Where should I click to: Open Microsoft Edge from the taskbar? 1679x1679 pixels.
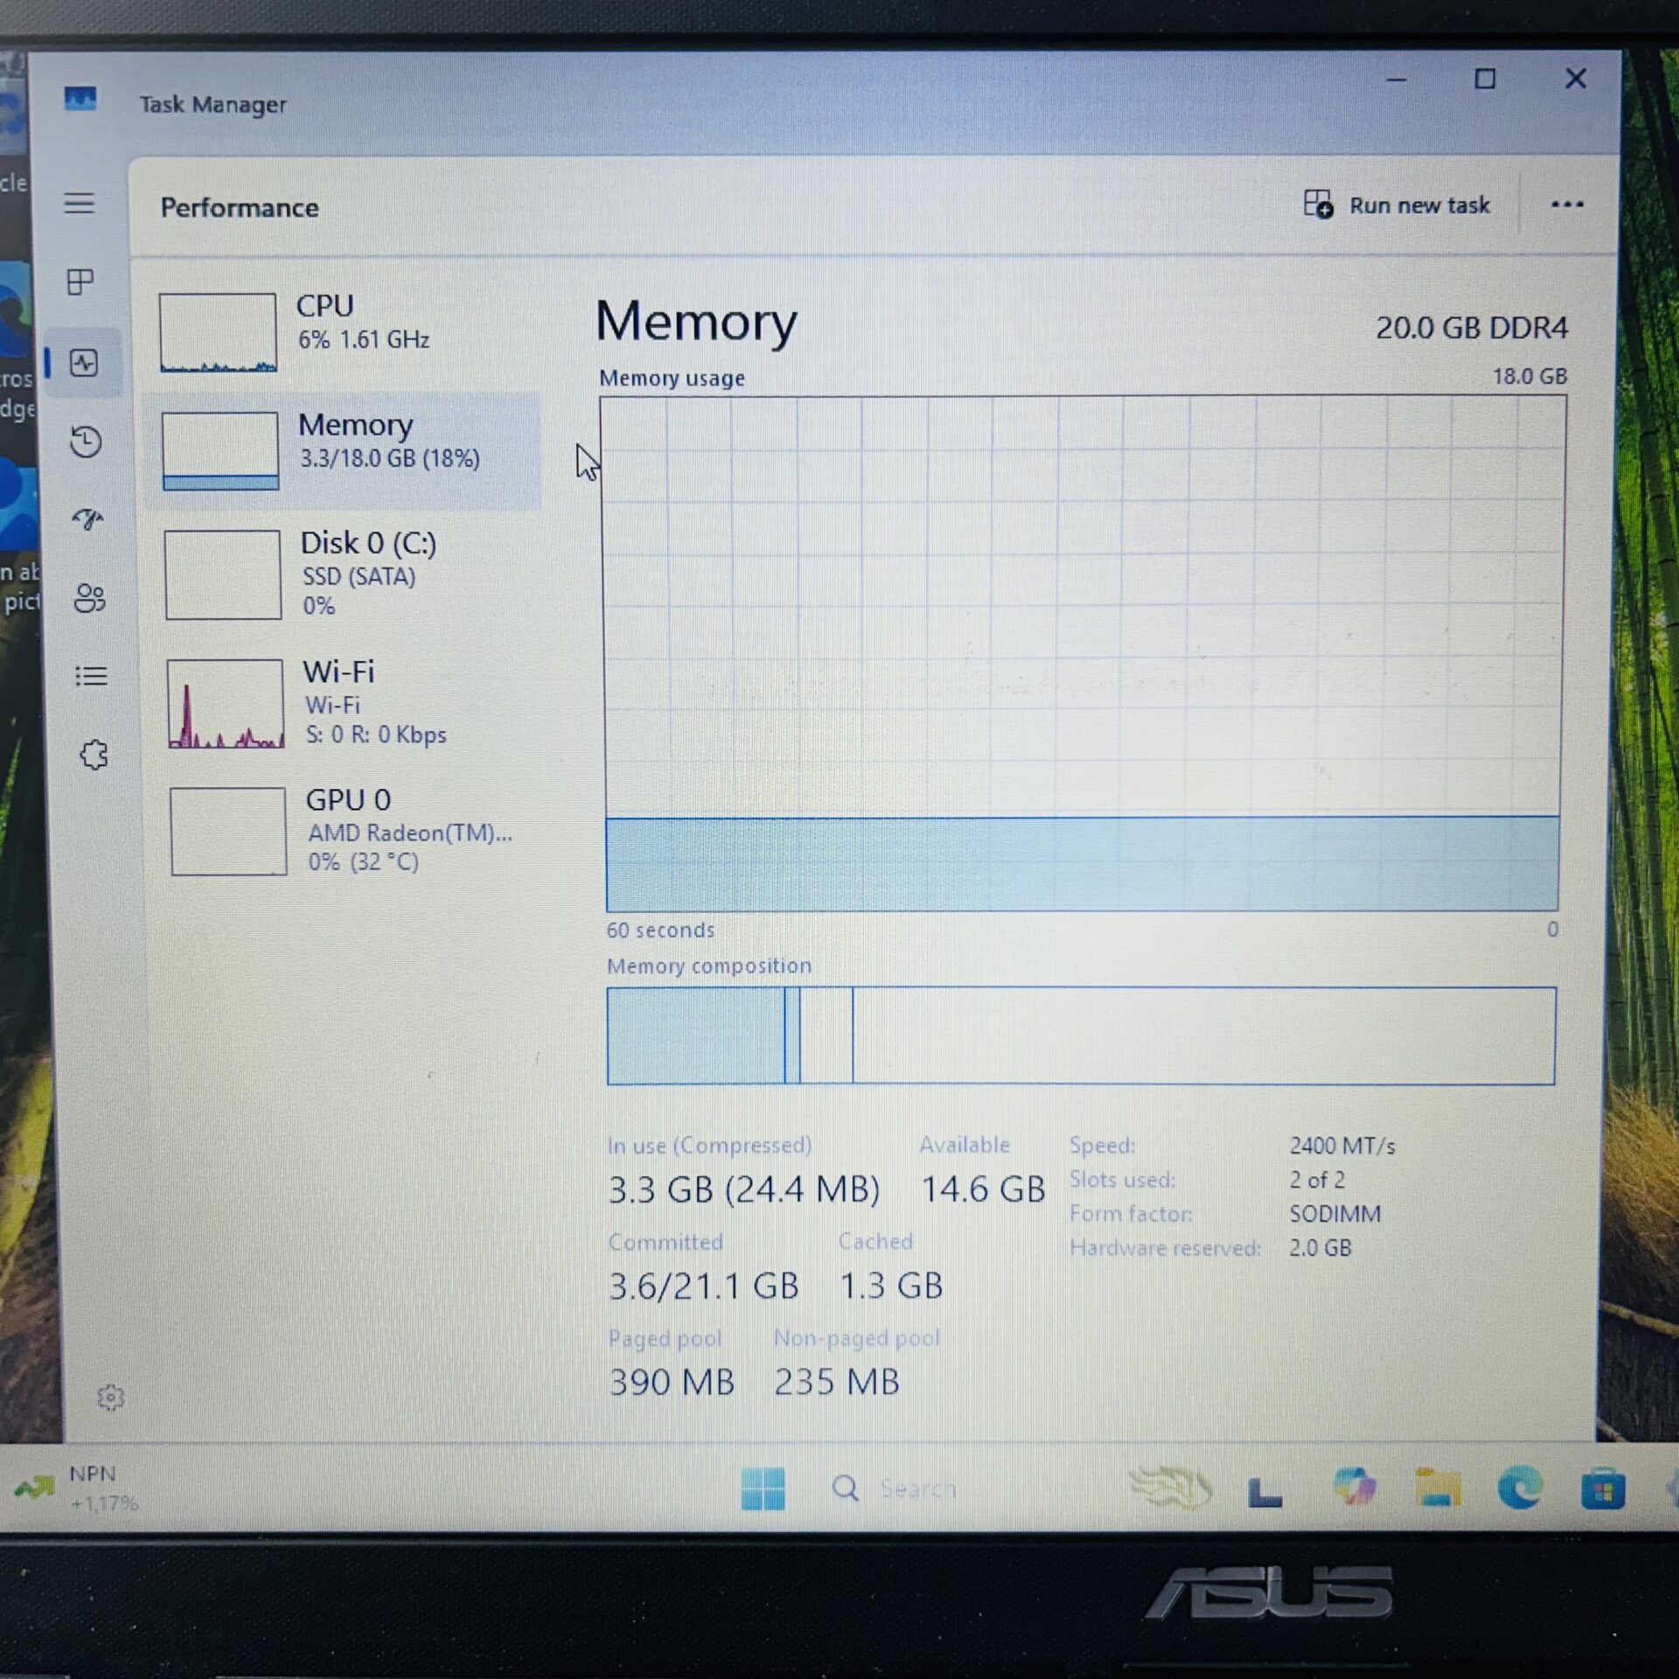1520,1488
